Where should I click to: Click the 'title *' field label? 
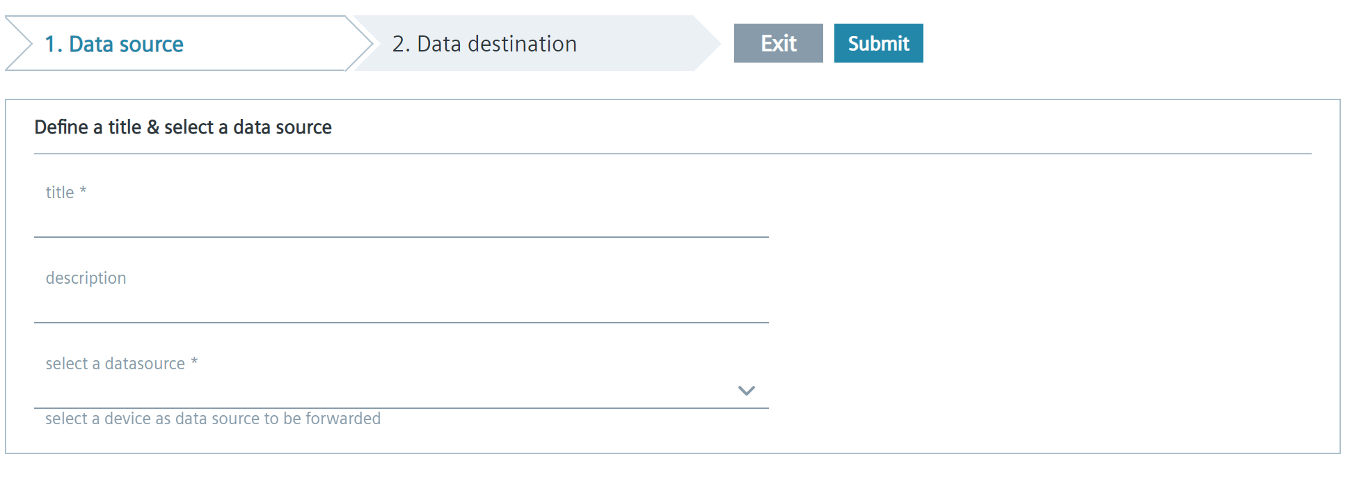(x=66, y=193)
